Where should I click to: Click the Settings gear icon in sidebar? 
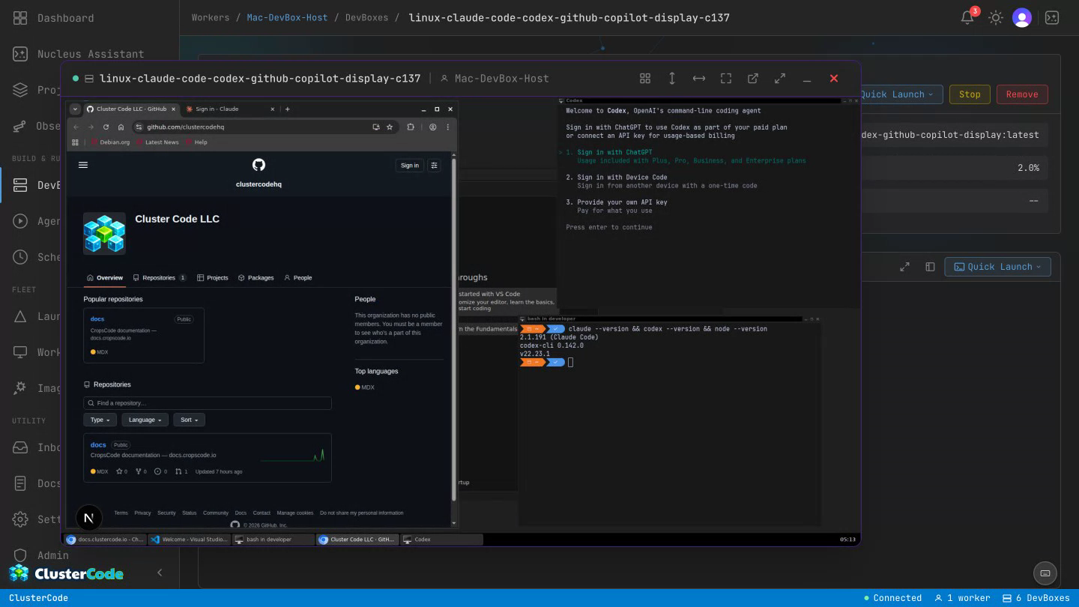[21, 519]
